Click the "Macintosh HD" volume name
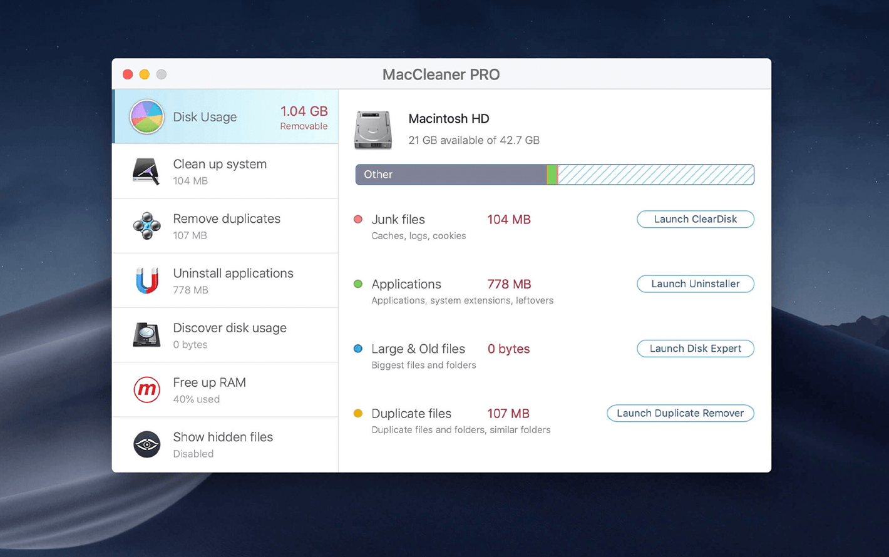The width and height of the screenshot is (889, 557). pos(449,118)
